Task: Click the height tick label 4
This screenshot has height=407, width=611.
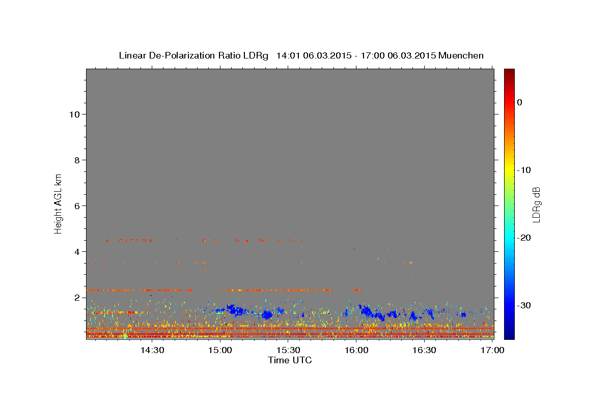Action: click(x=77, y=251)
